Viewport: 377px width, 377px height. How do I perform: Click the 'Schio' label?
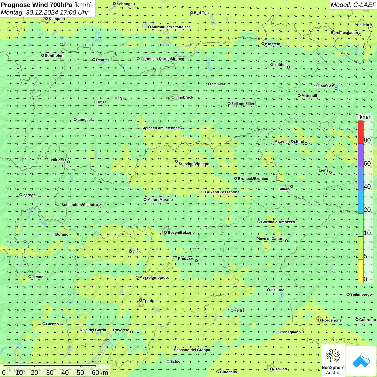[x=175, y=361]
